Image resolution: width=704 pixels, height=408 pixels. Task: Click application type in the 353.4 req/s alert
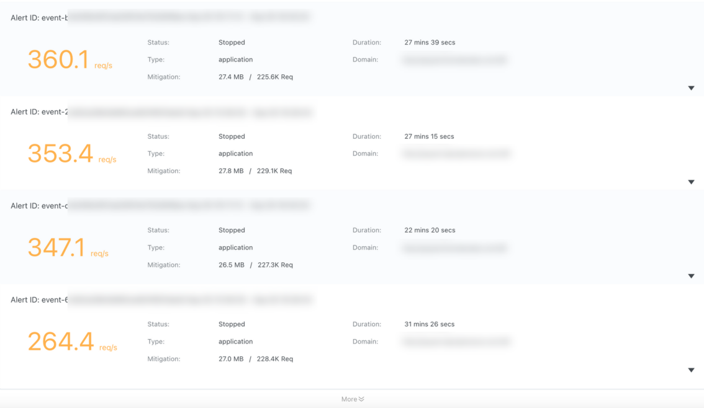[x=236, y=154]
